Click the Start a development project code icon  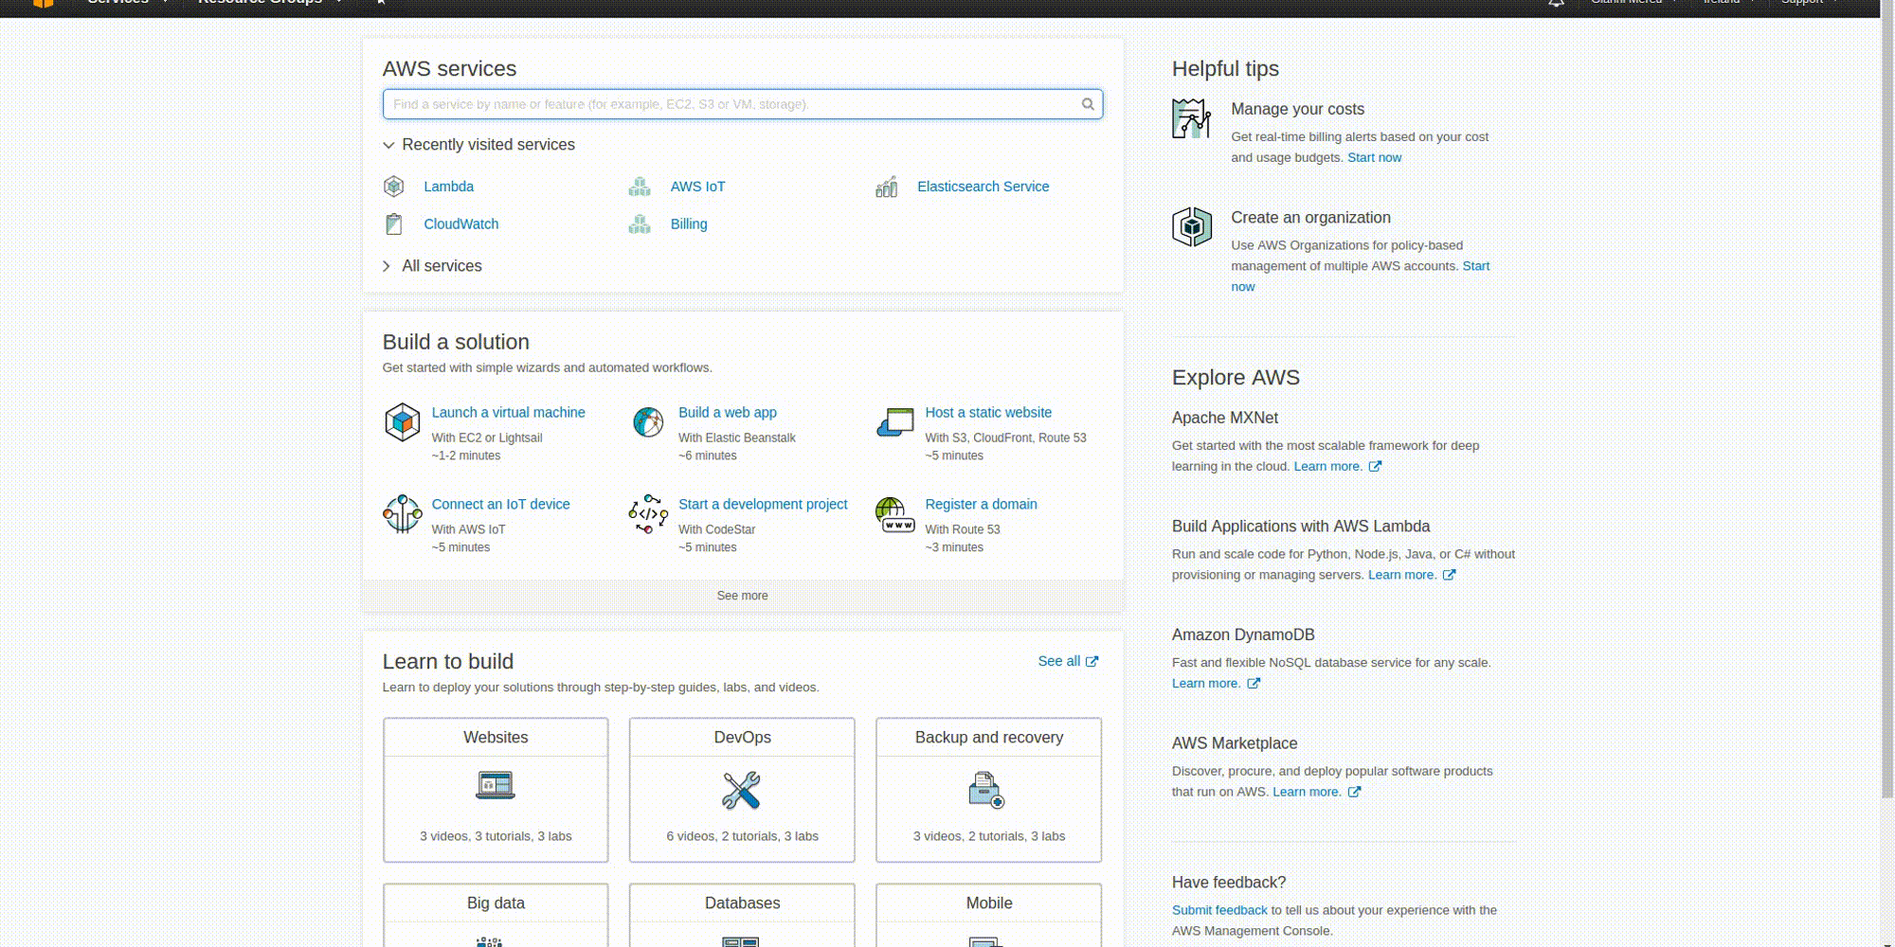click(649, 514)
